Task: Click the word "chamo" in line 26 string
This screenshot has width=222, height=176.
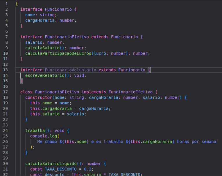Action: click(51, 141)
